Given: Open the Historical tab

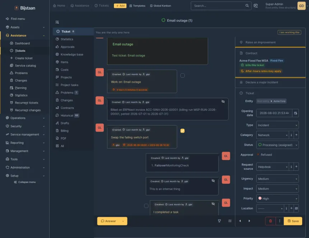Looking at the screenshot, I should tap(67, 115).
